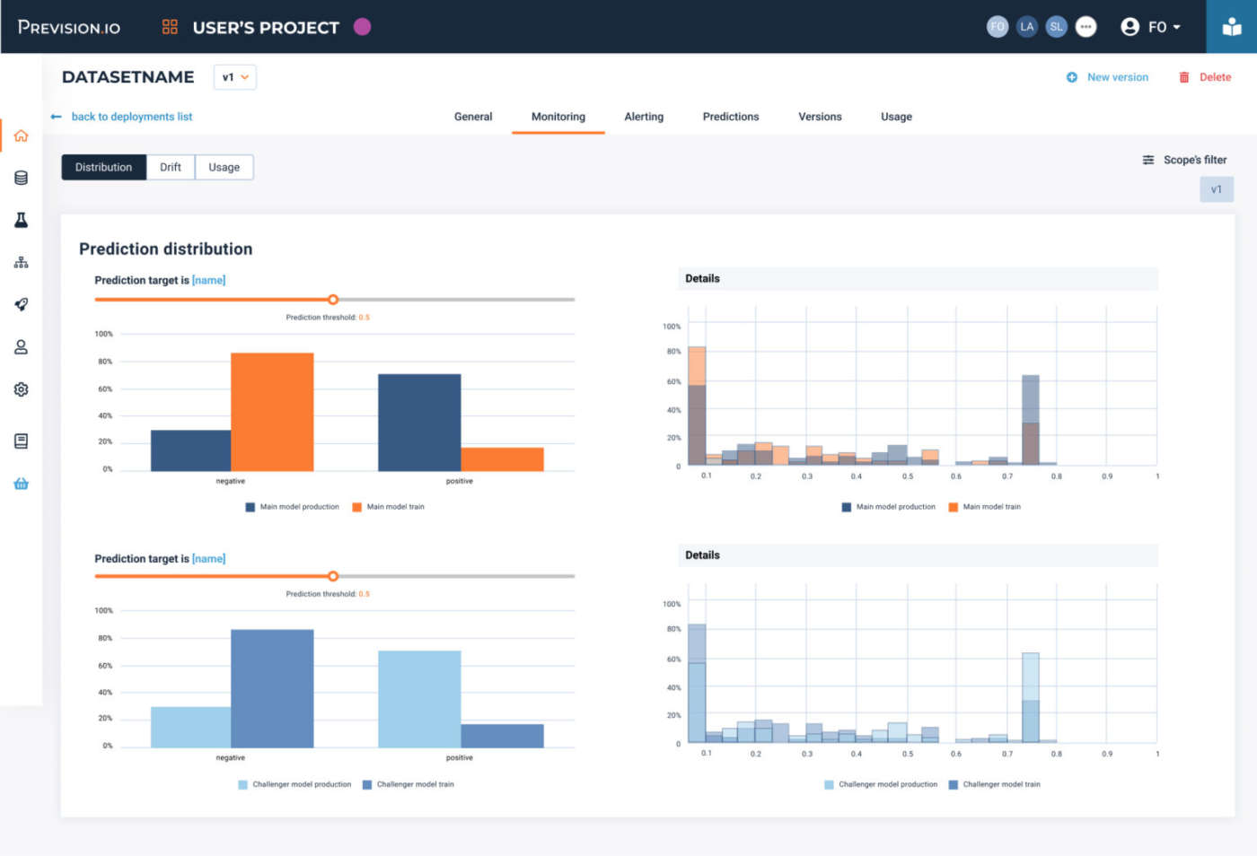Open the gear settings icon in sidebar
Viewport: 1257px width, 856px height.
point(21,389)
